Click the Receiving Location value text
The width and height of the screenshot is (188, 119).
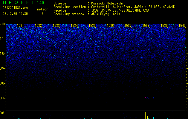point(133,7)
